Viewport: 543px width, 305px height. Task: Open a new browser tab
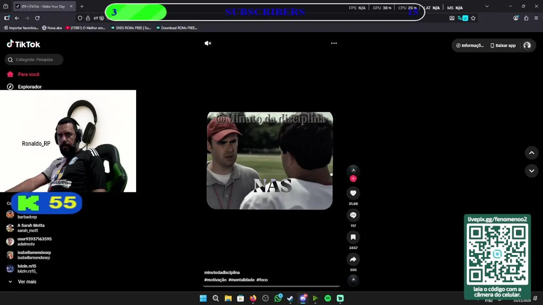click(x=82, y=6)
